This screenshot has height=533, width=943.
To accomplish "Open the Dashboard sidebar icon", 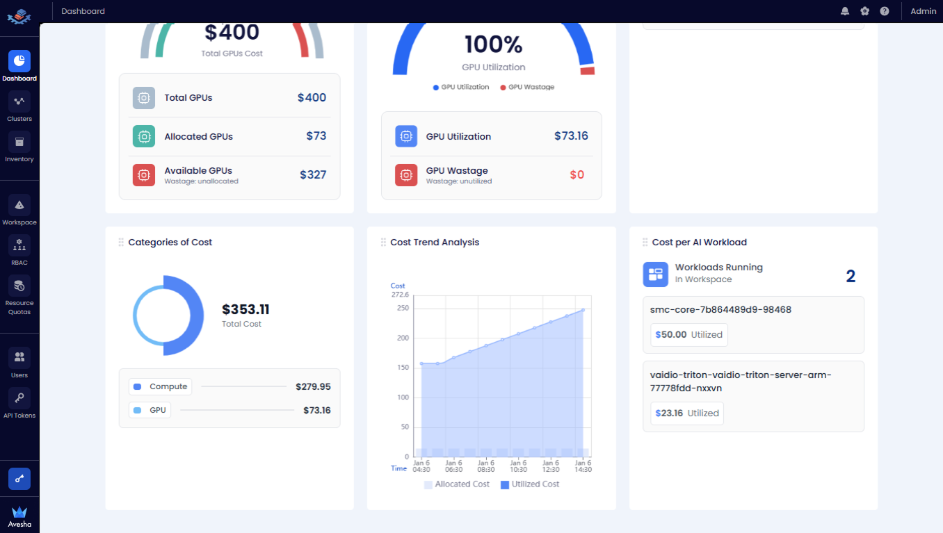I will click(x=19, y=62).
